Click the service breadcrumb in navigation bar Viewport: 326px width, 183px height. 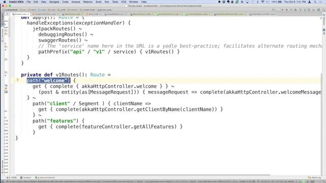pyautogui.click(x=73, y=10)
